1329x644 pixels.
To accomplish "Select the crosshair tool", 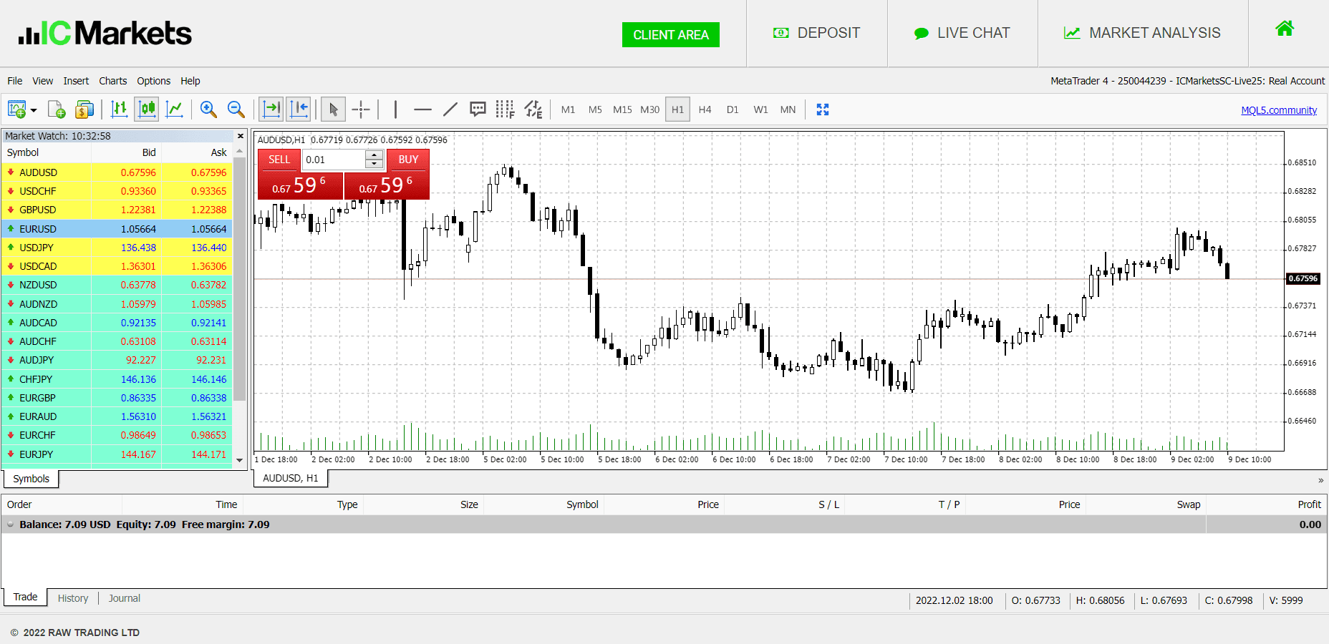I will point(361,109).
